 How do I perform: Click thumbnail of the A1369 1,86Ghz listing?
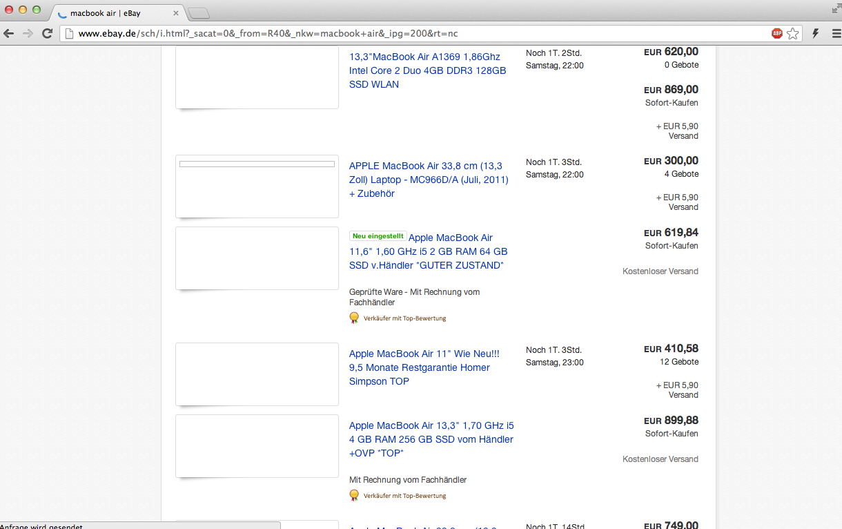pos(257,77)
